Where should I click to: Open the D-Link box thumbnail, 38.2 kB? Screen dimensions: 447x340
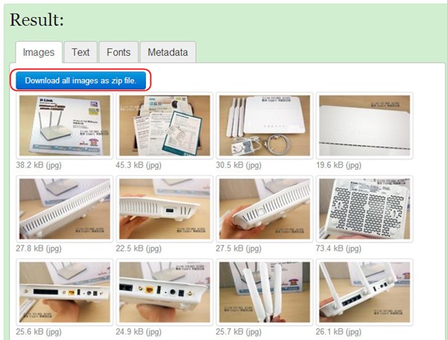coord(65,126)
